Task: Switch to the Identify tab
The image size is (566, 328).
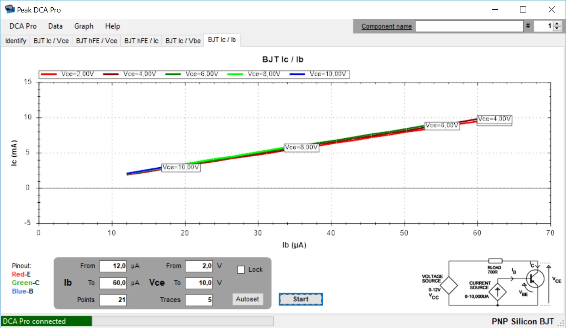Action: (x=16, y=41)
